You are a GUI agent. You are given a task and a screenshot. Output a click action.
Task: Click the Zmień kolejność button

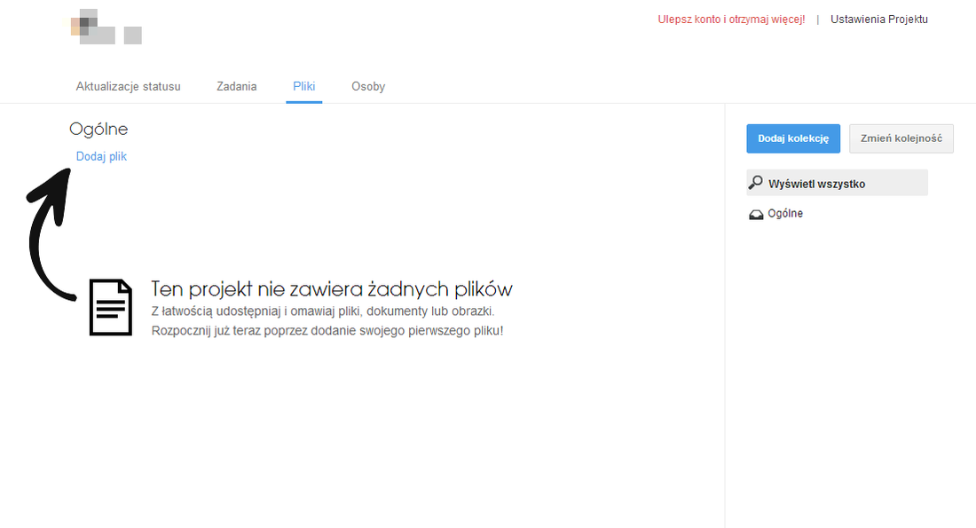(x=901, y=138)
